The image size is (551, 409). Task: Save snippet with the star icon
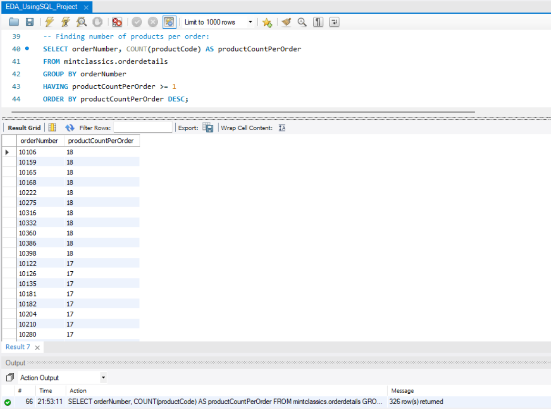tap(267, 22)
